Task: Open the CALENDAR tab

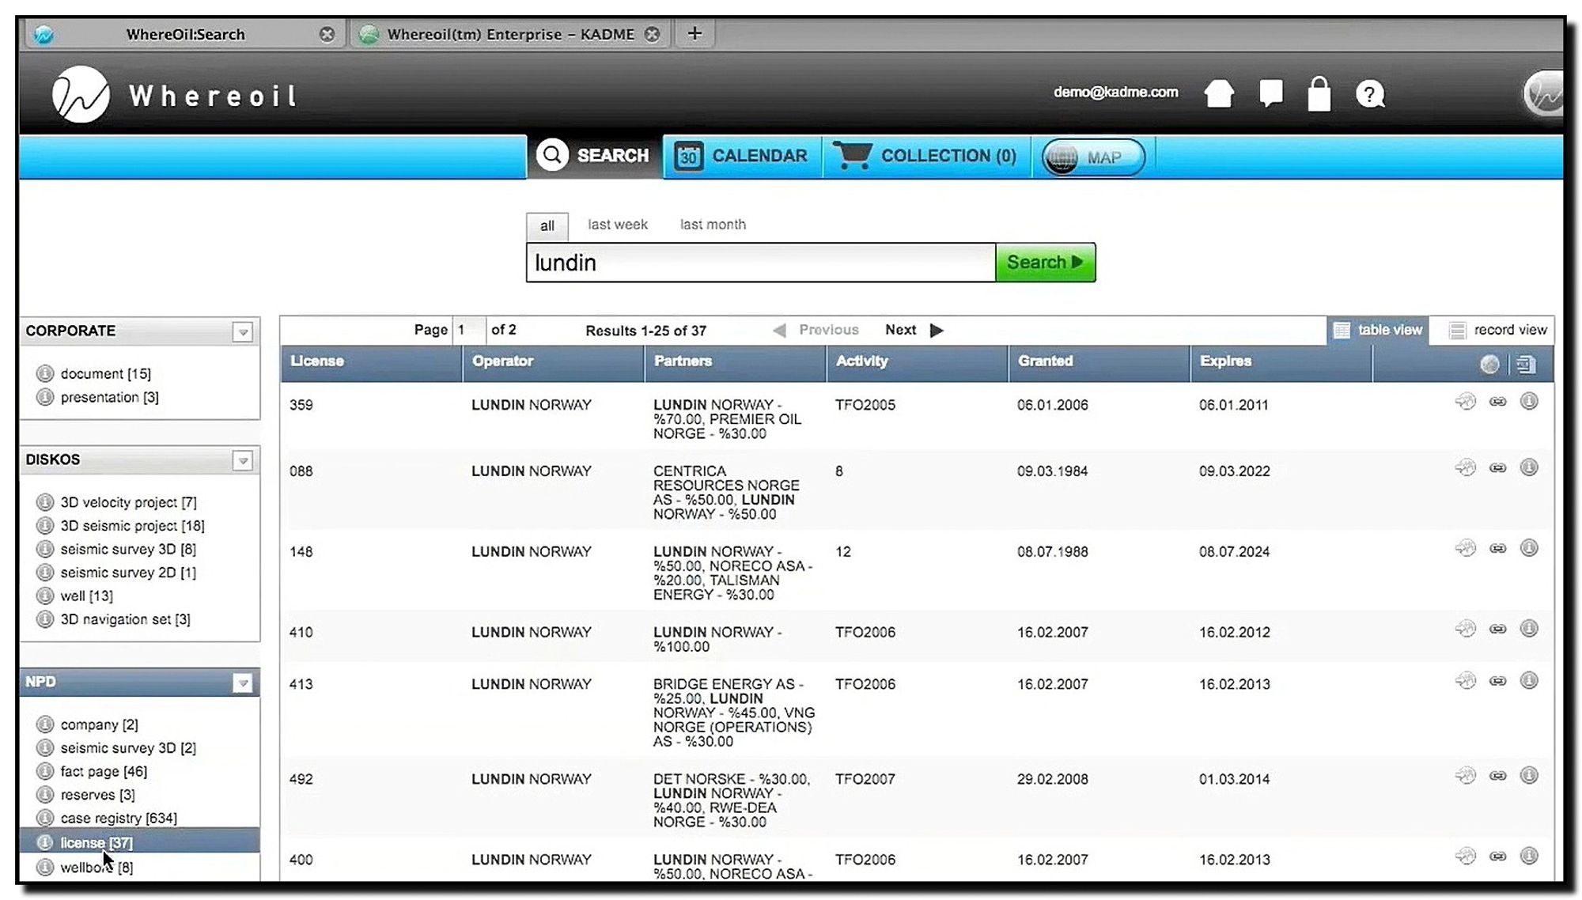Action: click(741, 156)
